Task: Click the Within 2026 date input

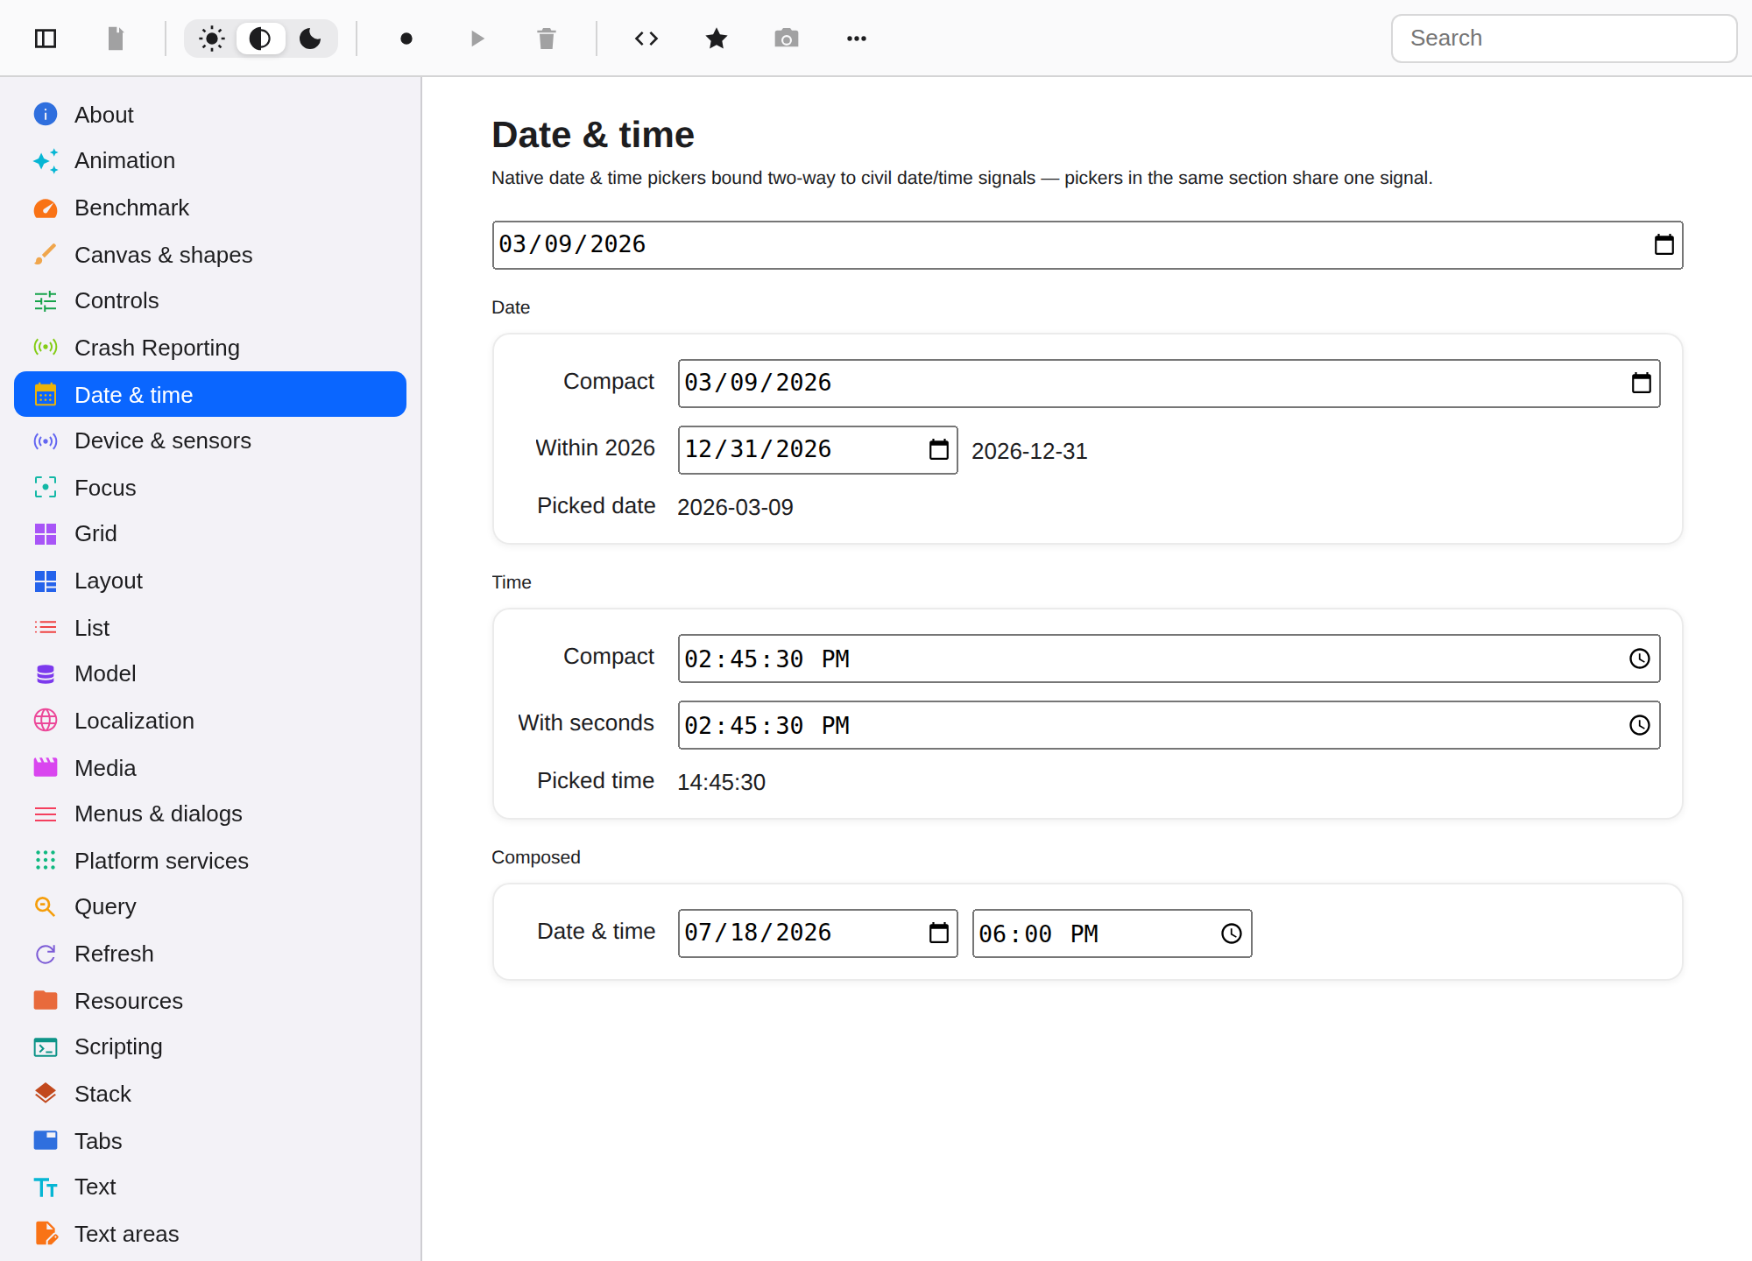Action: [x=817, y=450]
